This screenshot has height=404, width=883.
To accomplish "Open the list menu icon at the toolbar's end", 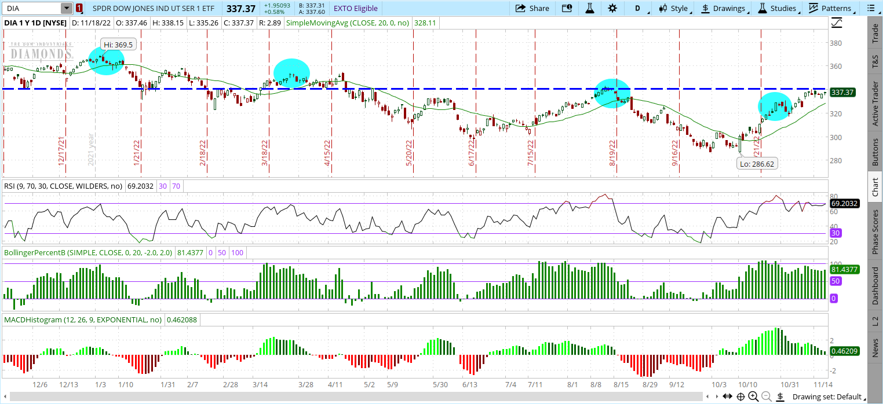I will point(871,8).
